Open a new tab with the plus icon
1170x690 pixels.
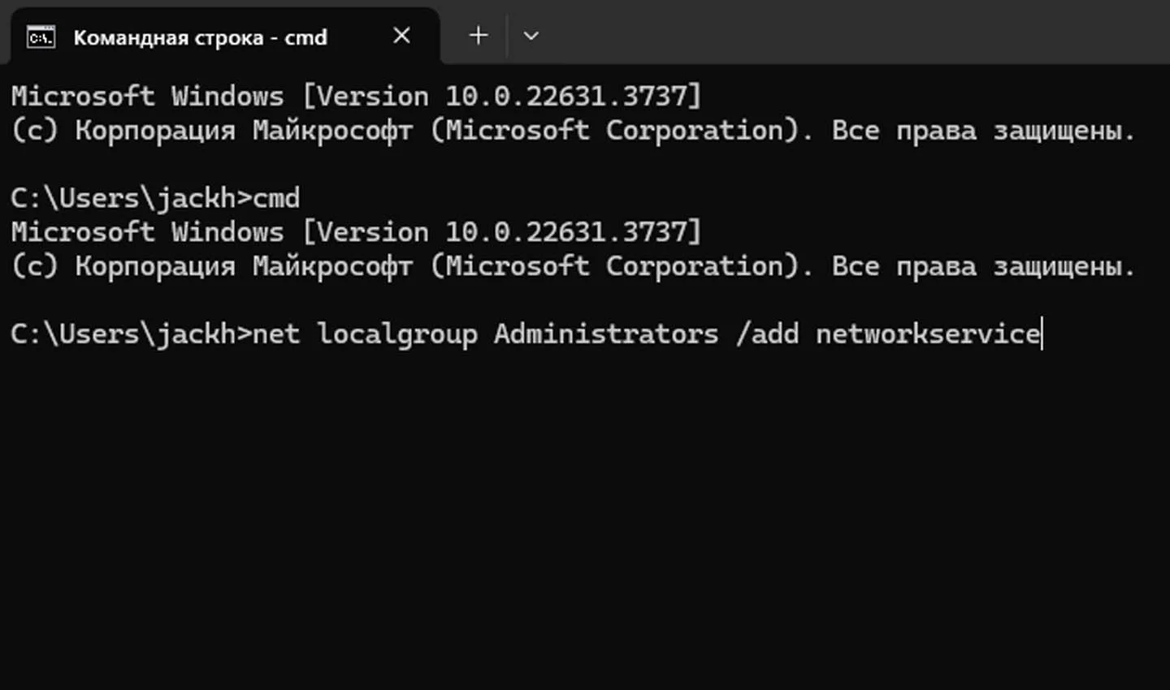pyautogui.click(x=479, y=36)
